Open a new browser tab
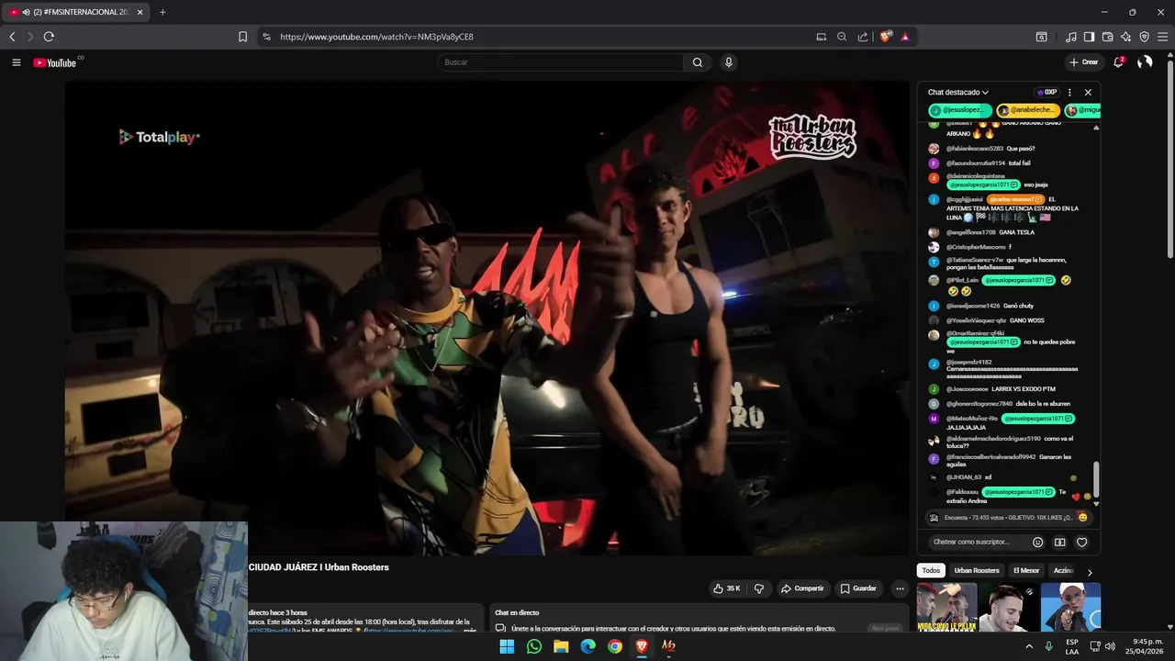 (162, 12)
